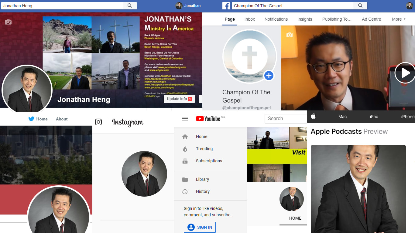
Task: Expand the More dropdown in page tabs
Action: coord(399,19)
